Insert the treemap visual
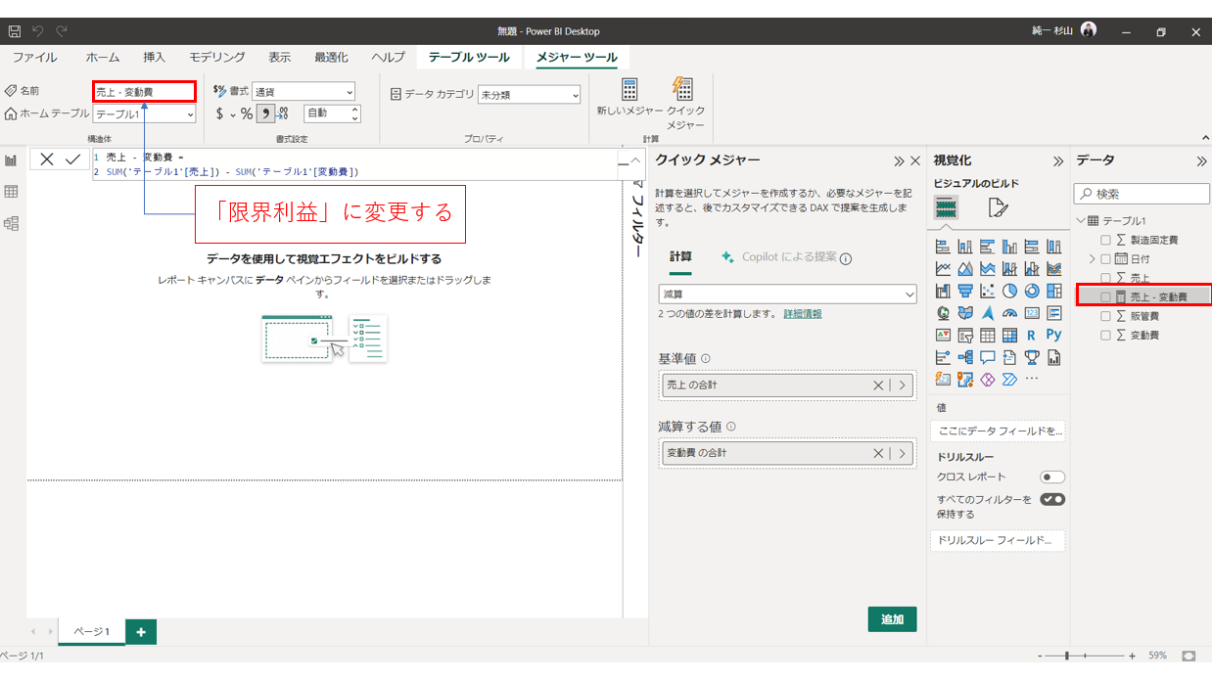 click(x=1054, y=291)
